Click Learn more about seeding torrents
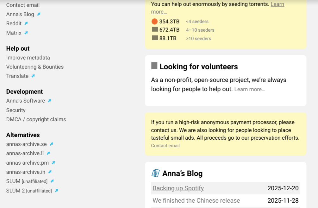 (277, 4)
